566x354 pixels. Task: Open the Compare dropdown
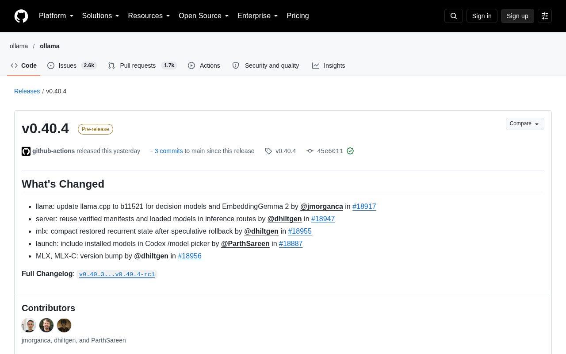(525, 124)
